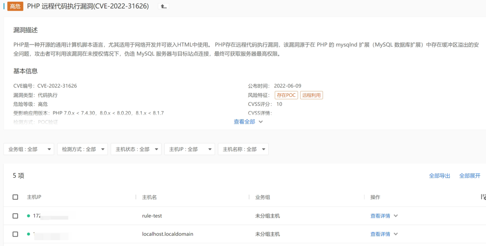Click the upload arrow icon beside the title
The image size is (486, 246).
coord(163,6)
